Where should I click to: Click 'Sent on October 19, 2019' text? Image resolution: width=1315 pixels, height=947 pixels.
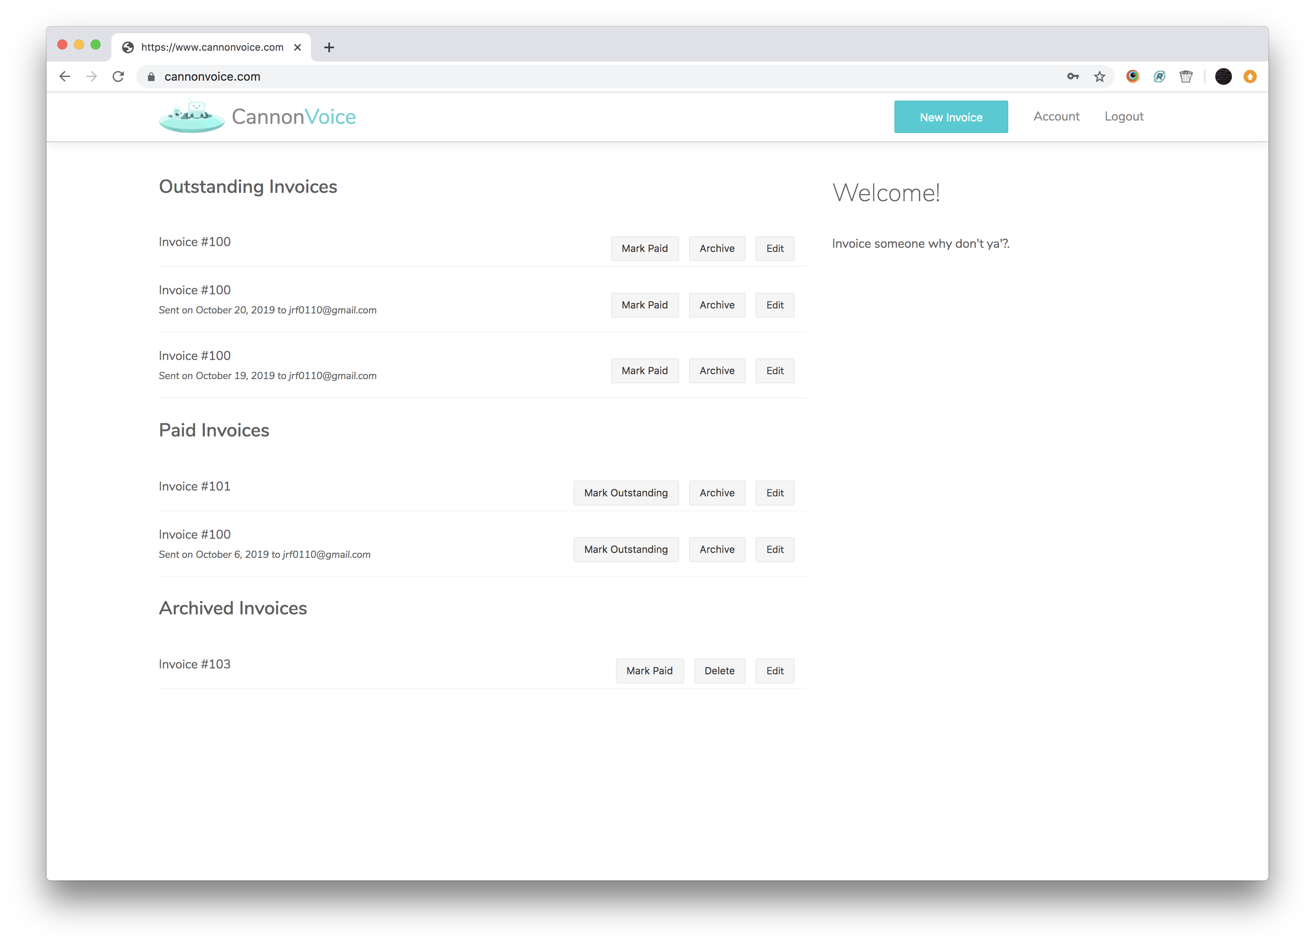tap(217, 376)
